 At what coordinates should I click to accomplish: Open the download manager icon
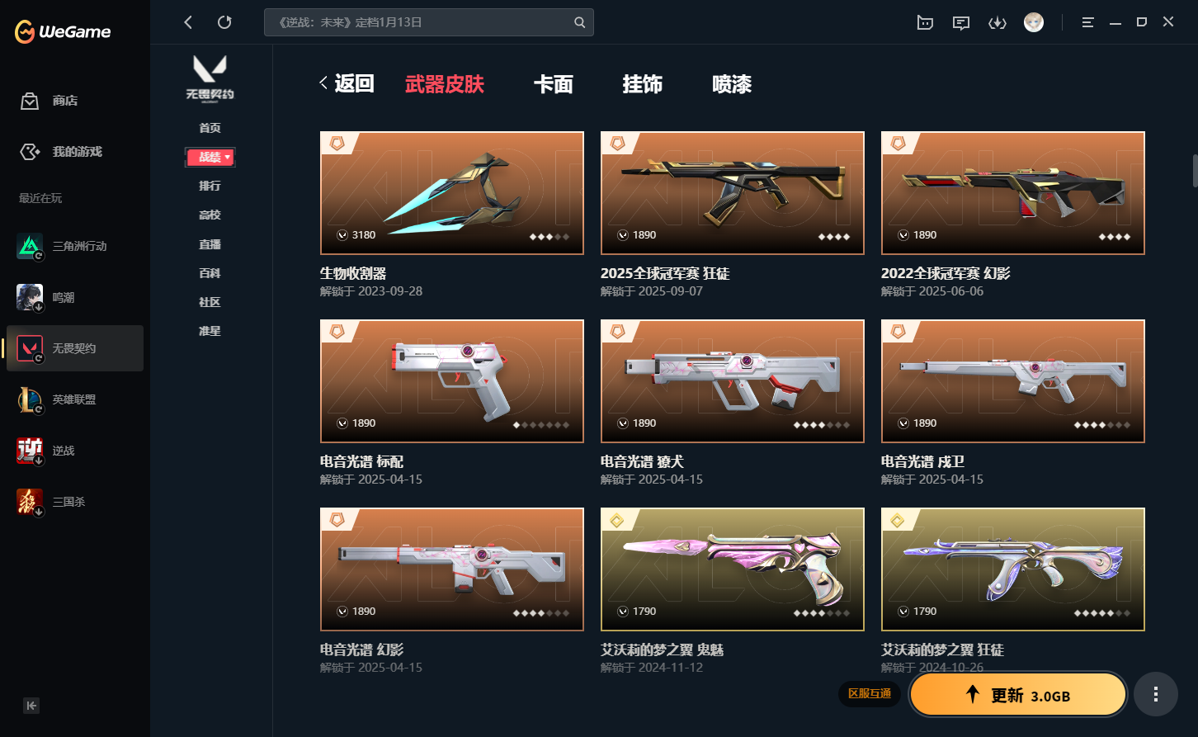point(998,22)
